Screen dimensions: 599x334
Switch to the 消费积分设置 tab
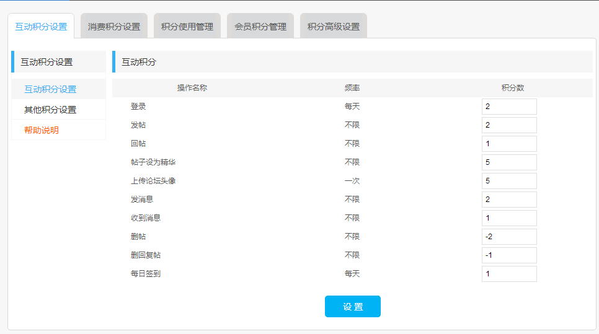click(114, 27)
